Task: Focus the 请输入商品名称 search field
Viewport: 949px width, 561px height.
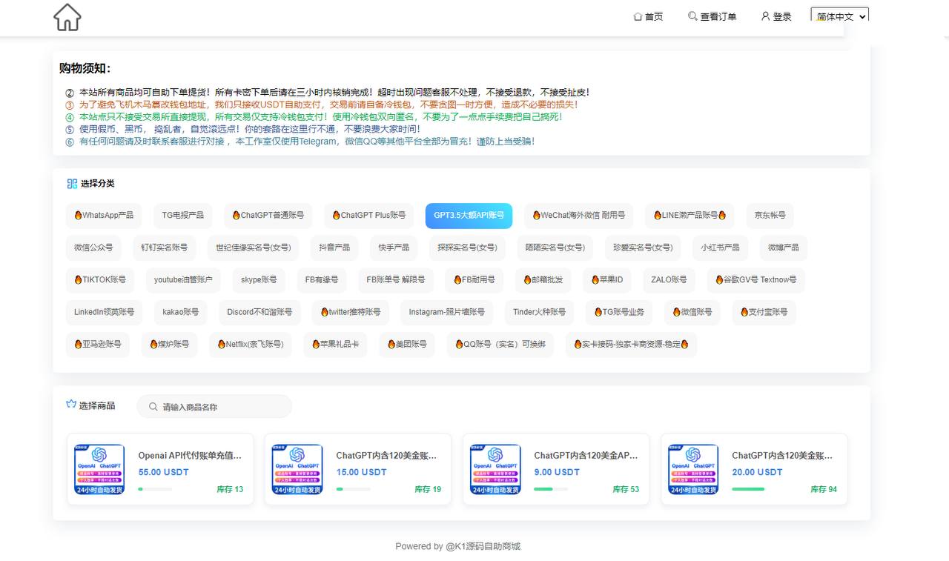Action: point(222,407)
